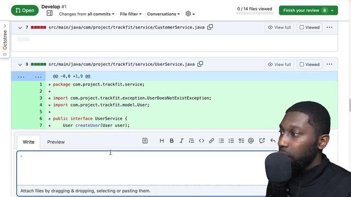Click the page vertical scrollbar
The height and width of the screenshot is (197, 351).
point(350,105)
